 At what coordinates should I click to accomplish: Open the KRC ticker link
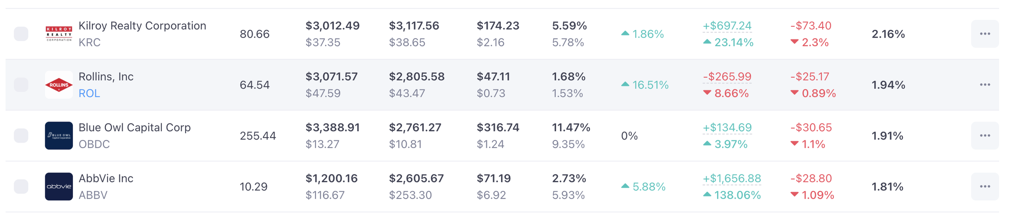point(89,42)
